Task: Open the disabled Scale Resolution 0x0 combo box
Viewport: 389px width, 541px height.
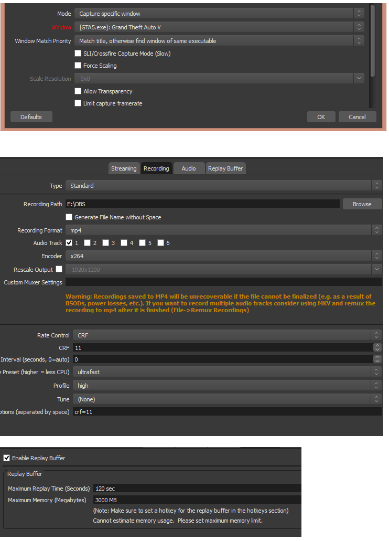Action: coord(219,79)
